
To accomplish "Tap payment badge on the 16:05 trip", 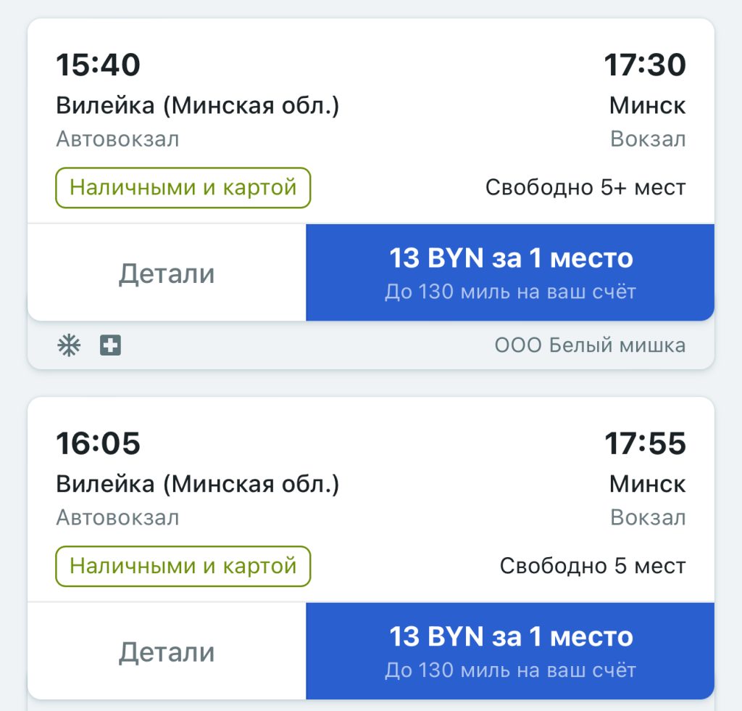I will (183, 566).
